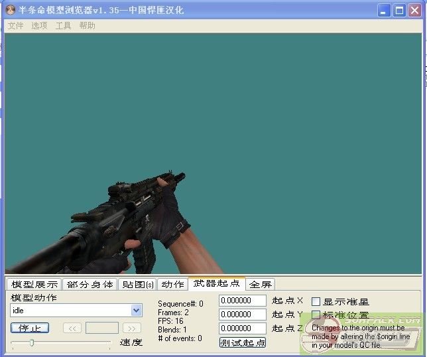The image size is (427, 357).
Task: Open the 工具 menu
Action: click(x=63, y=26)
